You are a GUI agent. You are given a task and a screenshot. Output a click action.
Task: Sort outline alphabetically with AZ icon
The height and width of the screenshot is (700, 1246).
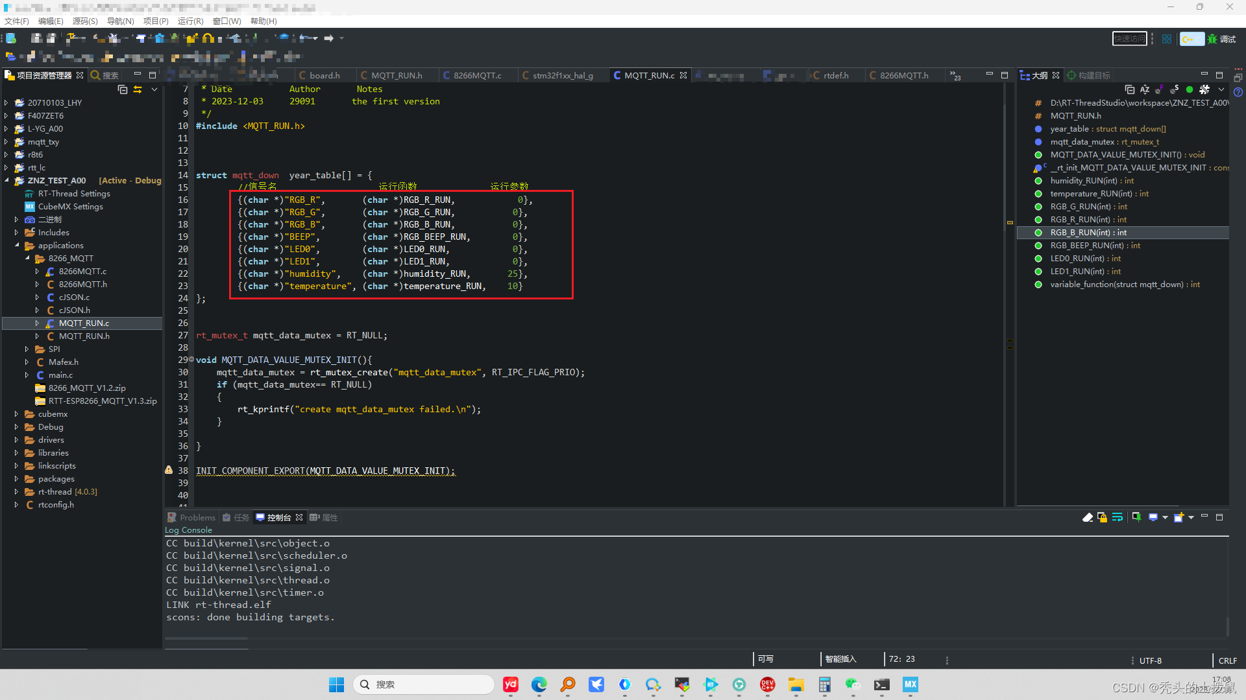pos(1144,89)
